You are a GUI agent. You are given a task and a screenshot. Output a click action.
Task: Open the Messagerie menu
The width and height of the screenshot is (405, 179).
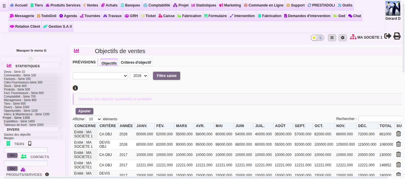coord(22,16)
